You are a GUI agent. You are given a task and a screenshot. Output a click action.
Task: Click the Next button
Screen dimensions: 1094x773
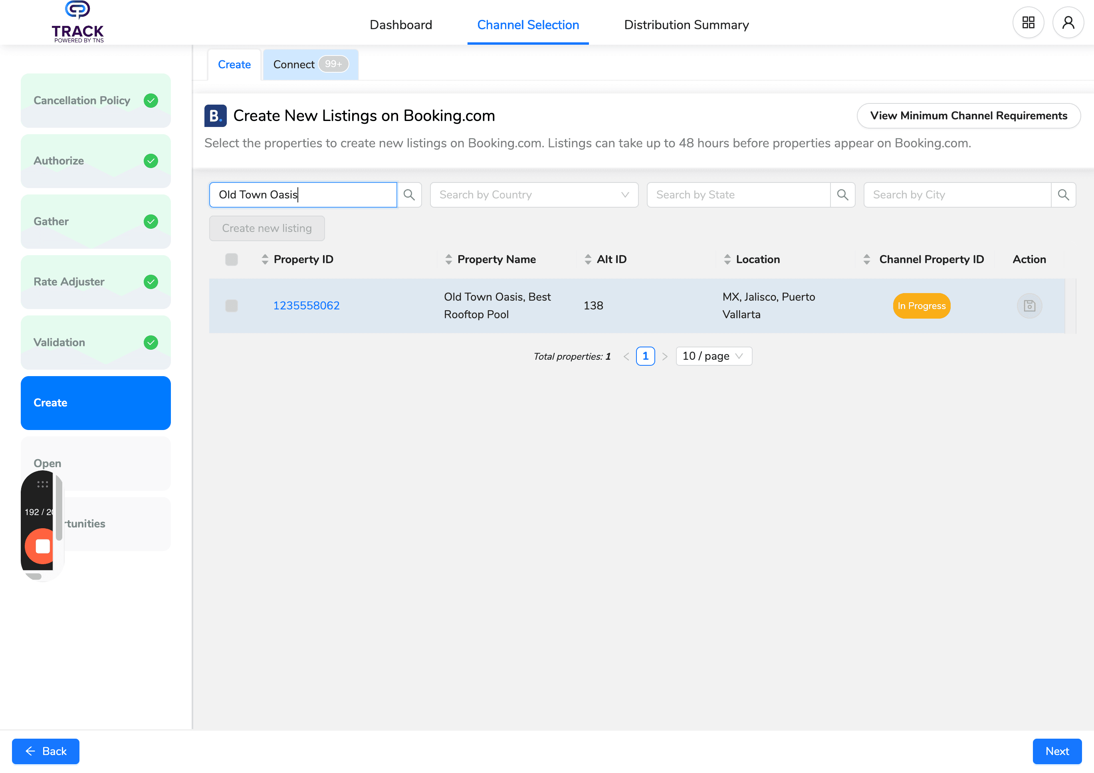click(1057, 751)
